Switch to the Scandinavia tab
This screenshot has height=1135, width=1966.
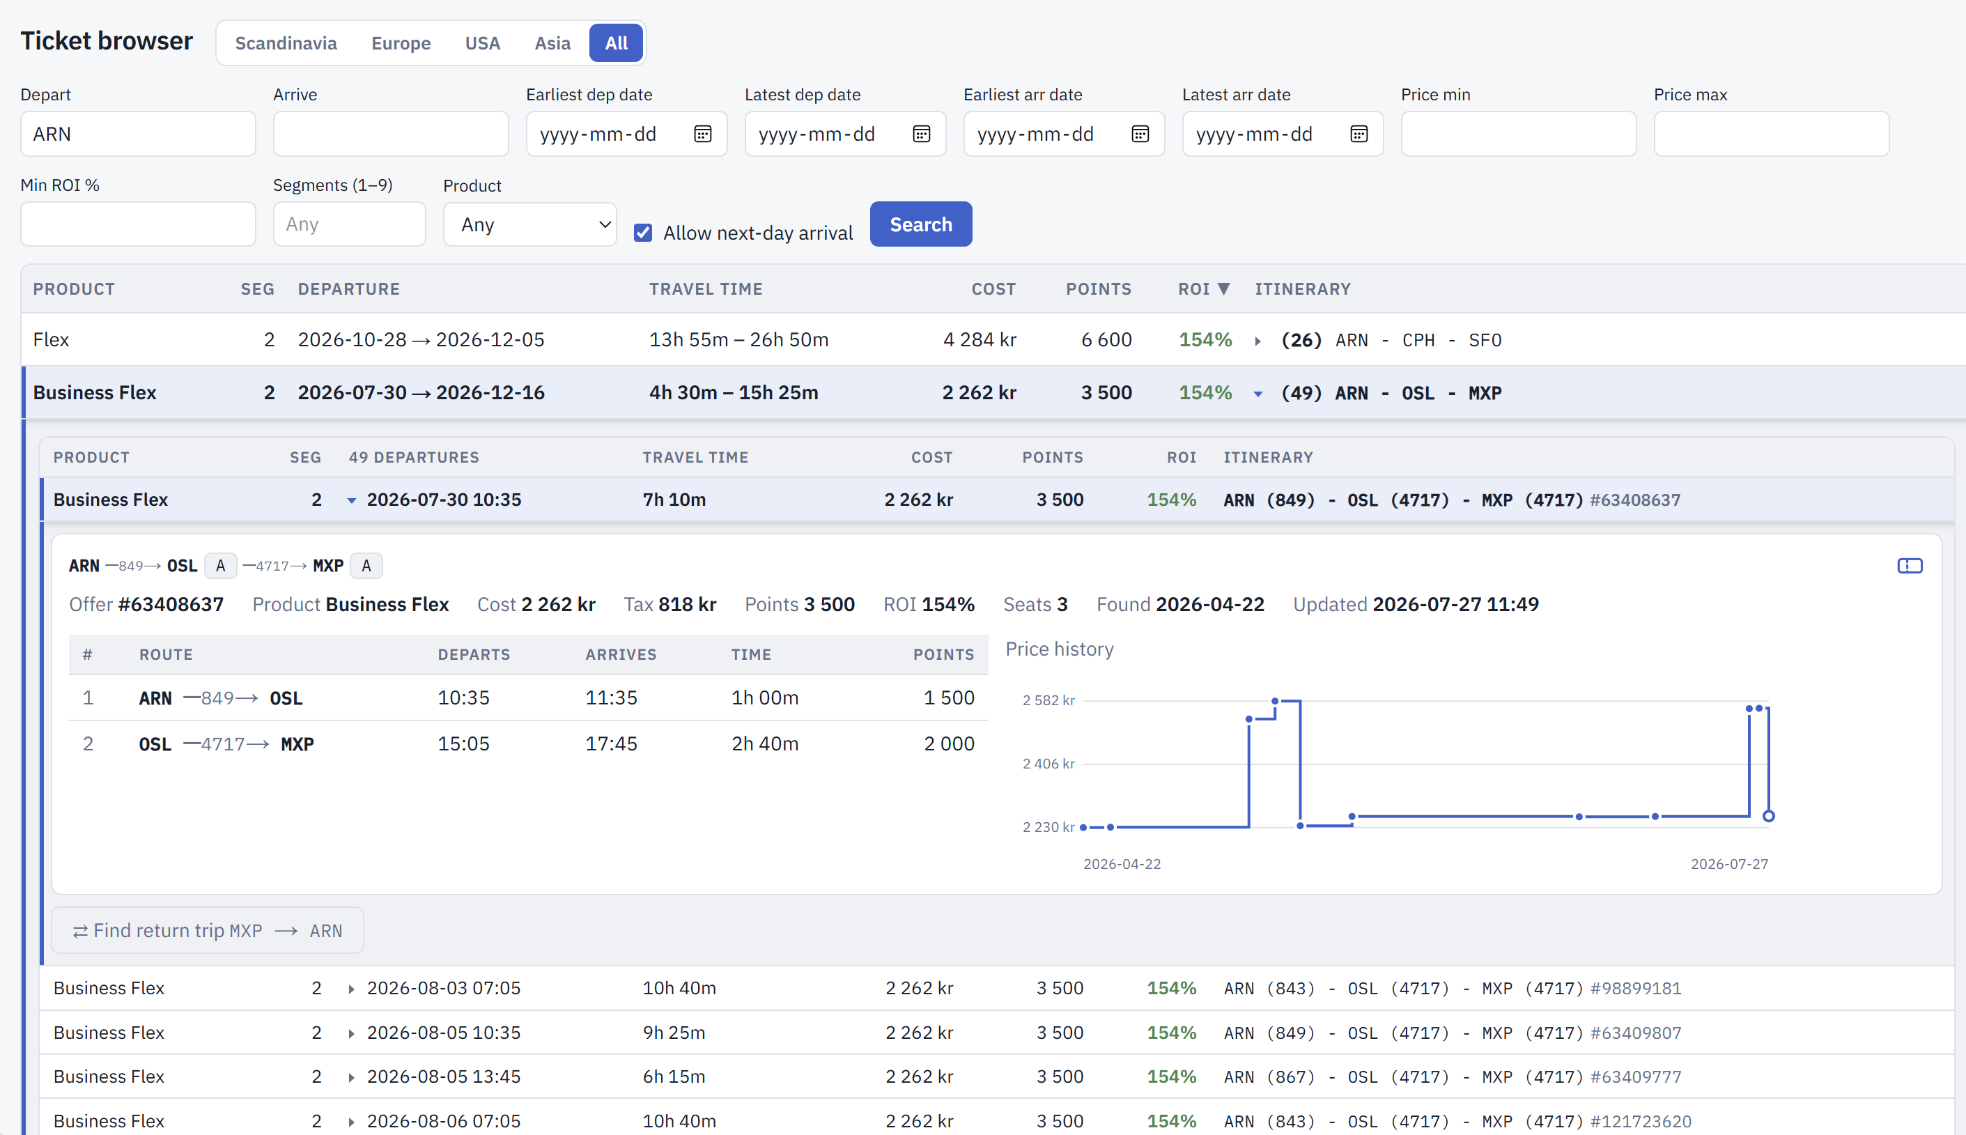click(286, 43)
